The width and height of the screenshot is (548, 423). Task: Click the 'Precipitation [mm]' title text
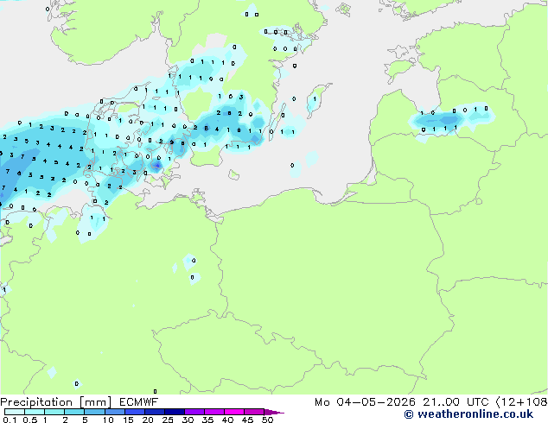tap(55, 402)
